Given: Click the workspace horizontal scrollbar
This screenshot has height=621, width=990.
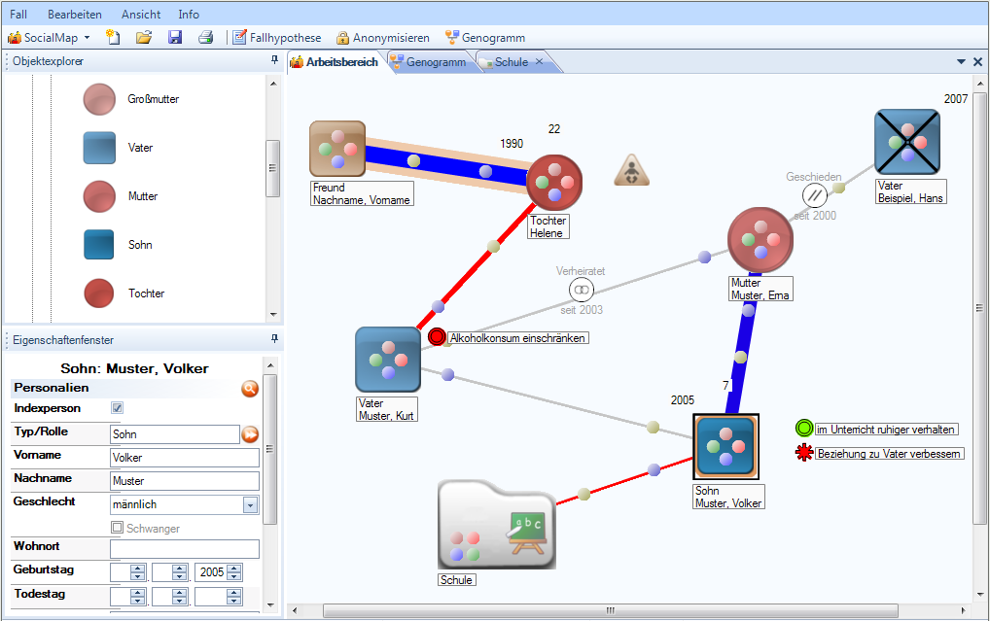Looking at the screenshot, I should tap(611, 611).
